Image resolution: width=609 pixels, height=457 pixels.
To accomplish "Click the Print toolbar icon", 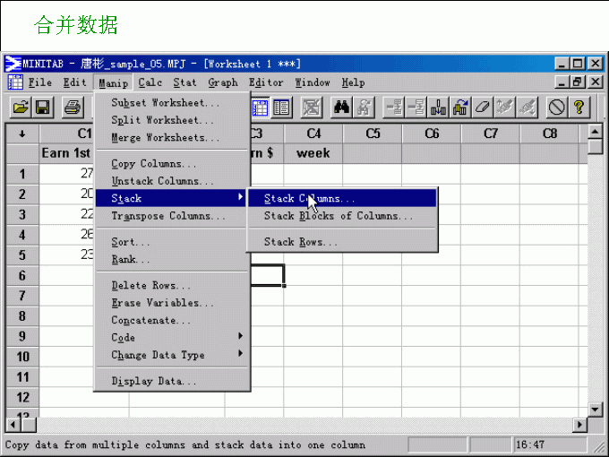I will click(72, 108).
